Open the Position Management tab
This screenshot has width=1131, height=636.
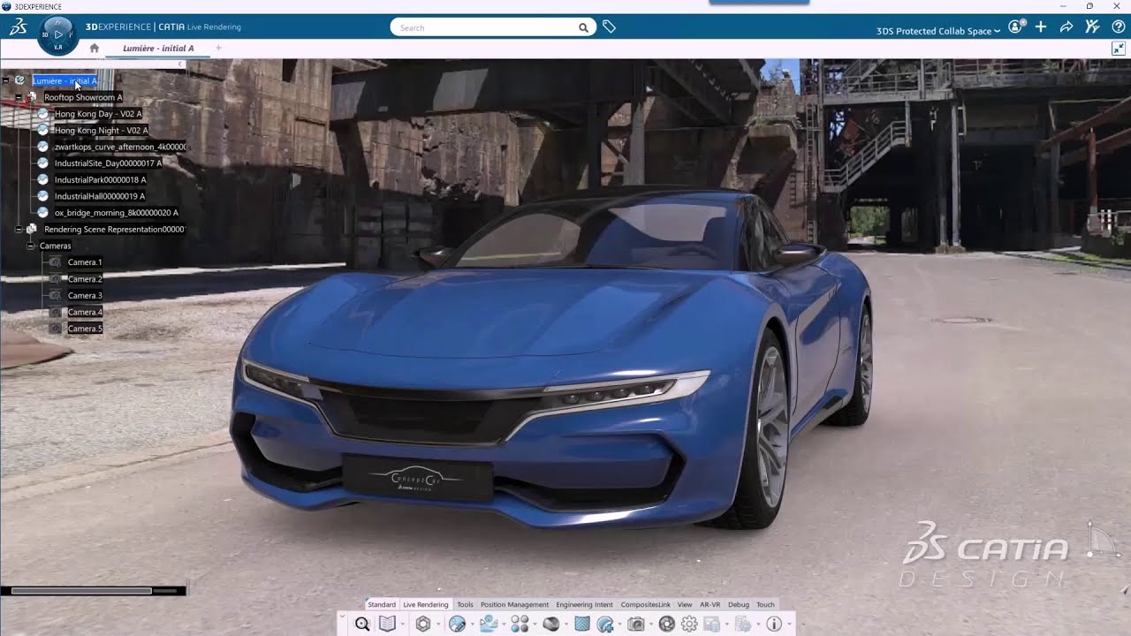point(515,605)
